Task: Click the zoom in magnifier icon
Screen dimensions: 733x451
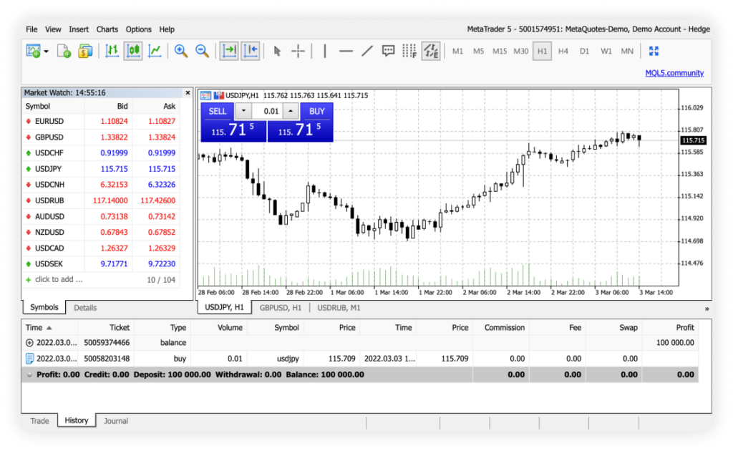Action: (x=181, y=51)
